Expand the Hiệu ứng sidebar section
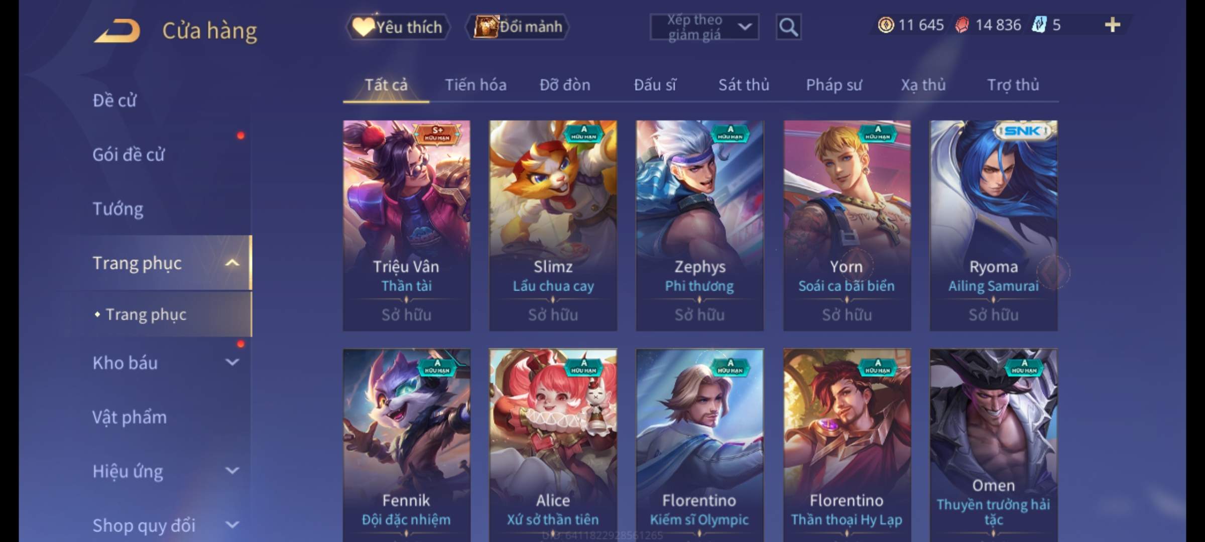1205x542 pixels. (232, 471)
